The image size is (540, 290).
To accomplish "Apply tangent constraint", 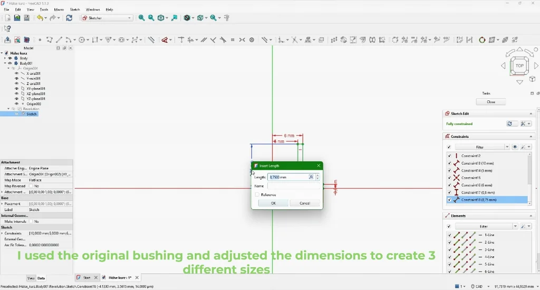I will [223, 40].
